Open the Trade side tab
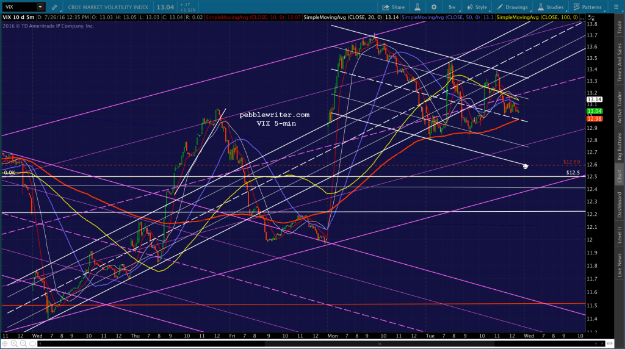The width and height of the screenshot is (625, 349). pos(620,27)
